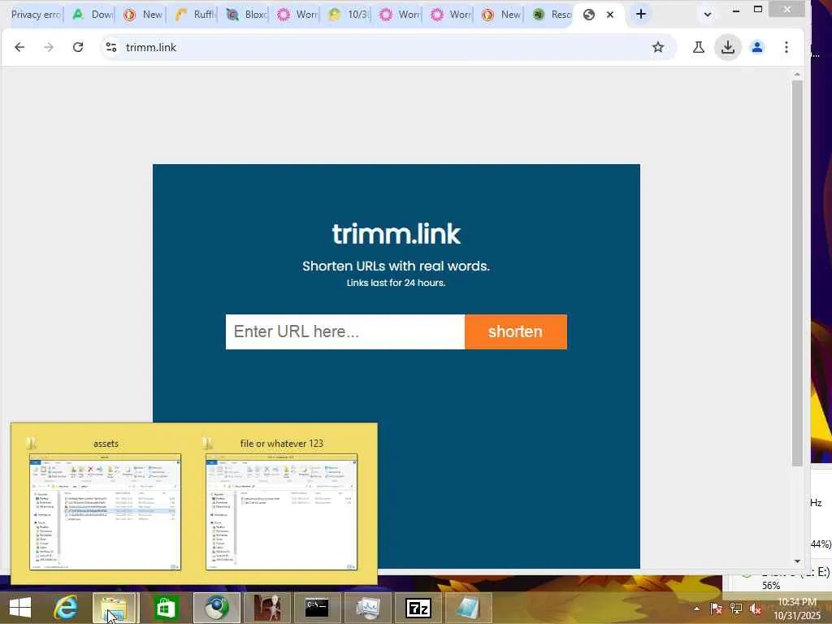Screen dimensions: 832x624
Task: Click the trimm.link logo heading
Action: (x=396, y=234)
